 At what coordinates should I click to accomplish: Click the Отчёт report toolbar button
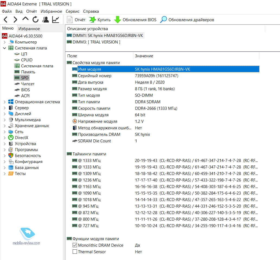pyautogui.click(x=76, y=20)
